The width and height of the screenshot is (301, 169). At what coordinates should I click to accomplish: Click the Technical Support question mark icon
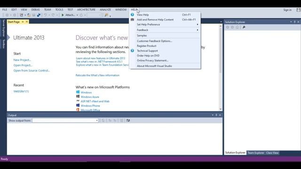point(132,51)
